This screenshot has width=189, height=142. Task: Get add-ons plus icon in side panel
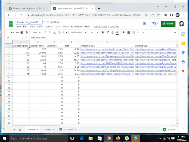(x=183, y=86)
